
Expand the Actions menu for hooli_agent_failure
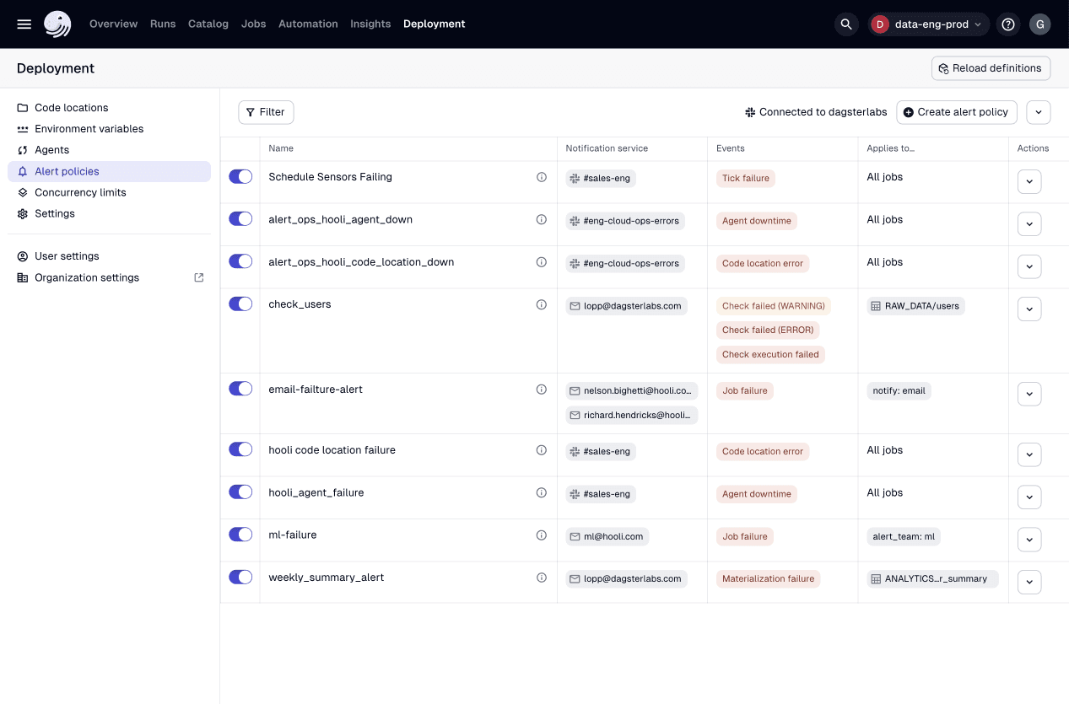click(x=1029, y=497)
